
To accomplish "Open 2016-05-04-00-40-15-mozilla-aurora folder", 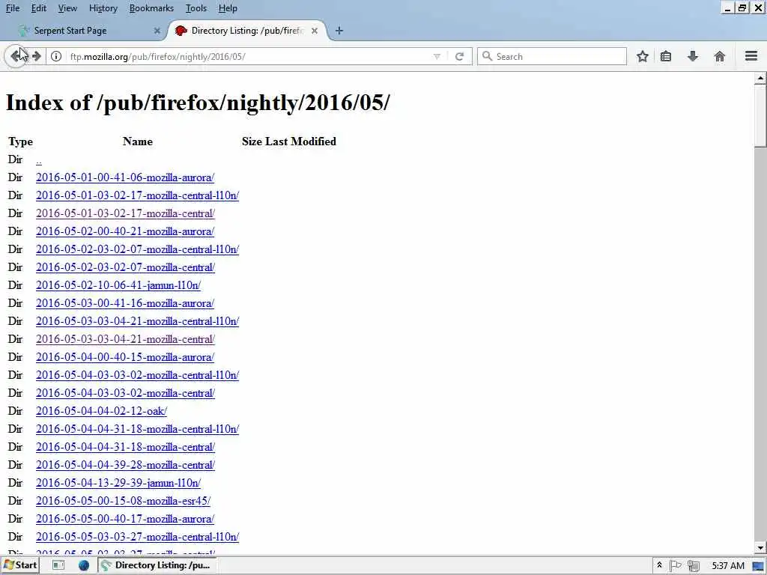I will [x=125, y=357].
